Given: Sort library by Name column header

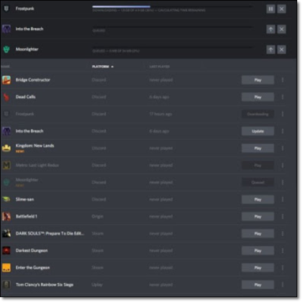Looking at the screenshot, I should [x=5, y=66].
